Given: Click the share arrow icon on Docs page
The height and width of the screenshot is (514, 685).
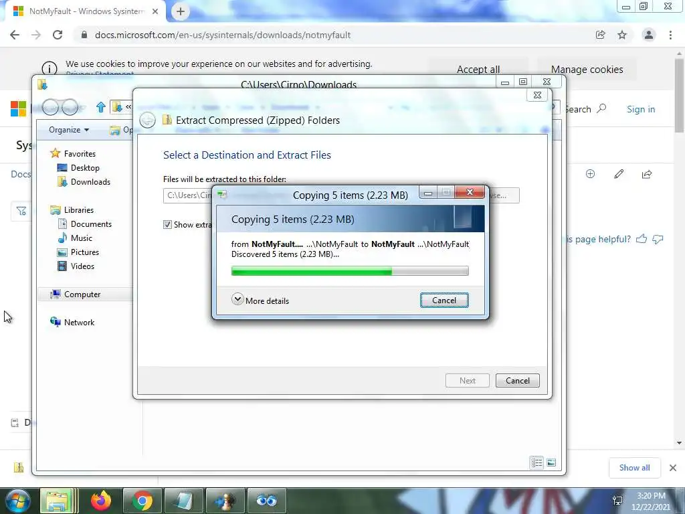Looking at the screenshot, I should pos(647,174).
